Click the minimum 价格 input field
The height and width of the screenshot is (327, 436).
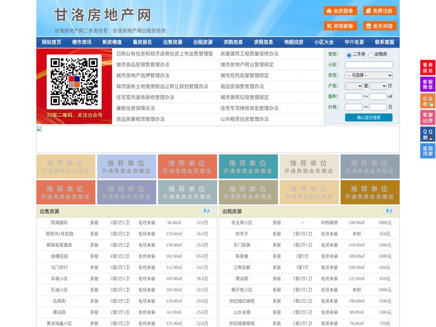pyautogui.click(x=354, y=107)
